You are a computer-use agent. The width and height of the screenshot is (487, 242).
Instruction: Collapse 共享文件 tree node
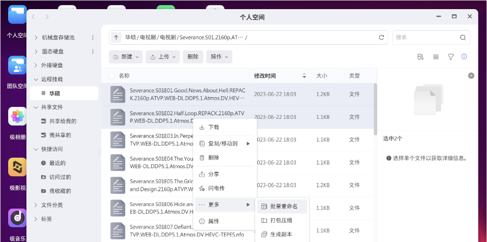(x=36, y=107)
